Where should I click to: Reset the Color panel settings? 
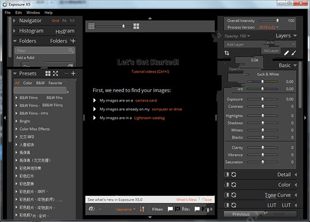pyautogui.click(x=234, y=185)
